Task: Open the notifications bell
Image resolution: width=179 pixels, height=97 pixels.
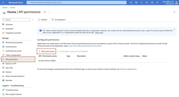Action: 142,2
